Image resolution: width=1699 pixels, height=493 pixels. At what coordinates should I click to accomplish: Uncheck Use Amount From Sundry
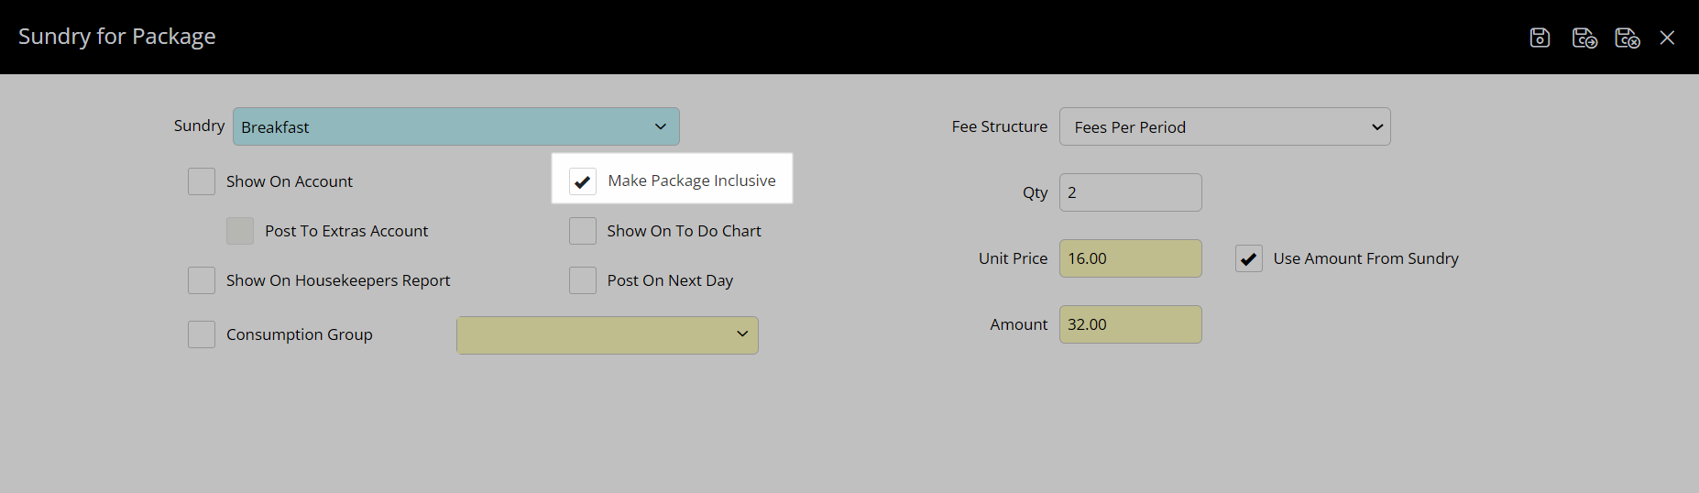[x=1248, y=258]
